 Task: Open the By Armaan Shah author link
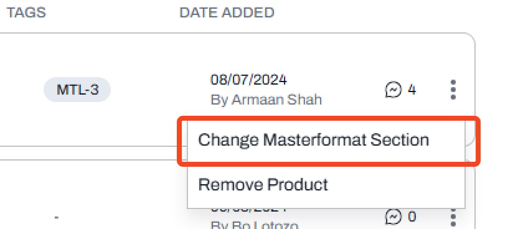pos(266,100)
